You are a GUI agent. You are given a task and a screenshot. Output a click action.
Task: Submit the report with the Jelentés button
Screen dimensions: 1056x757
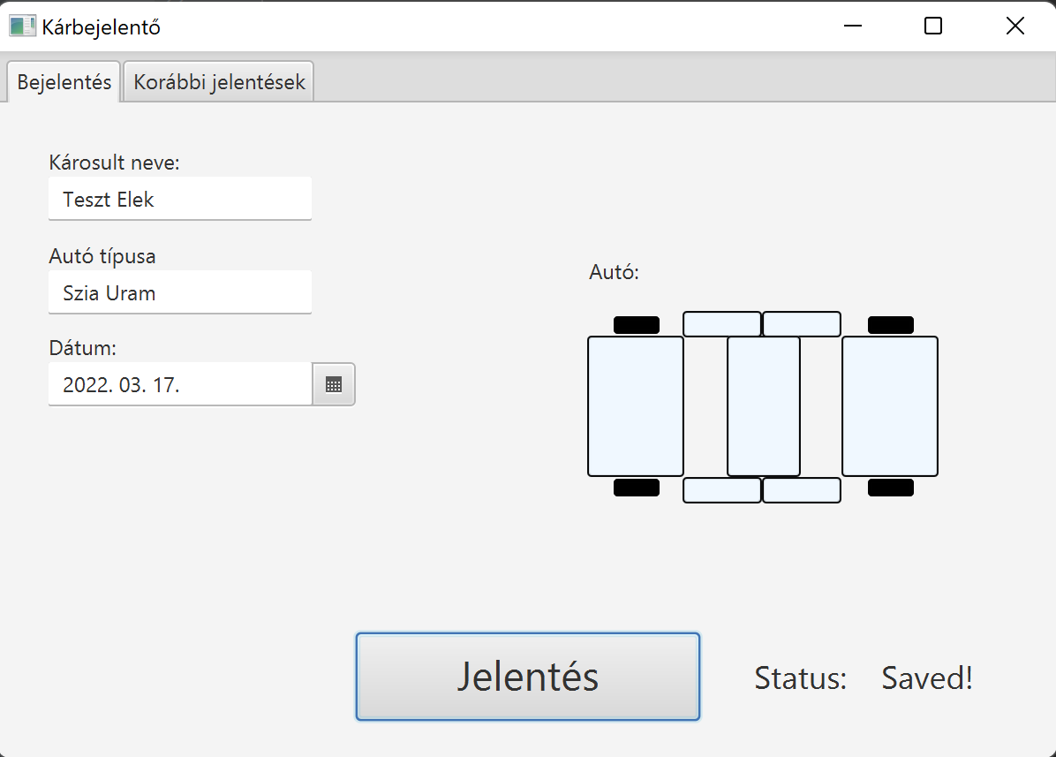point(528,677)
